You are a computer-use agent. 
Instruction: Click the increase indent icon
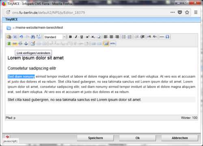pyautogui.click(x=143, y=37)
